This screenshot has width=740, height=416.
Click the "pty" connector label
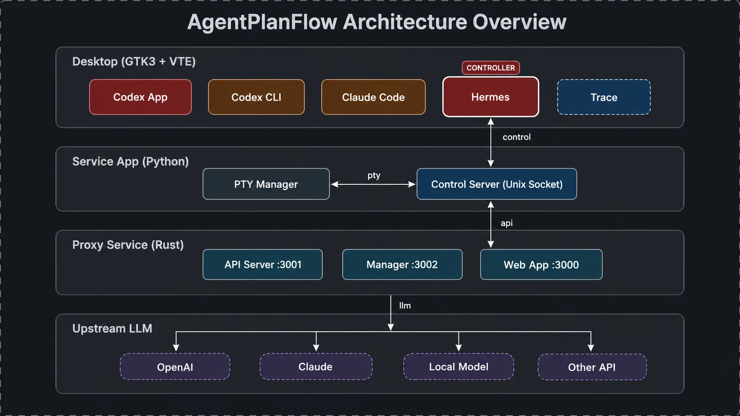click(x=374, y=176)
